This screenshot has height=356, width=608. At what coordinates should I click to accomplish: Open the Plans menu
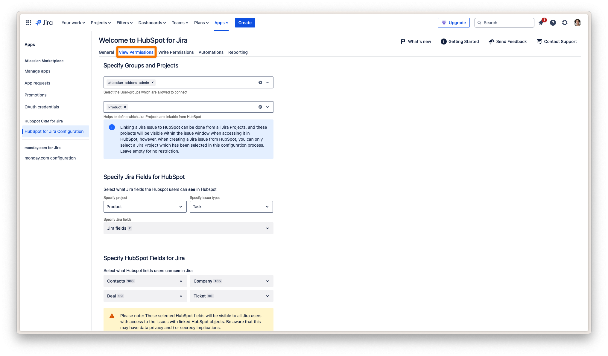coord(201,23)
